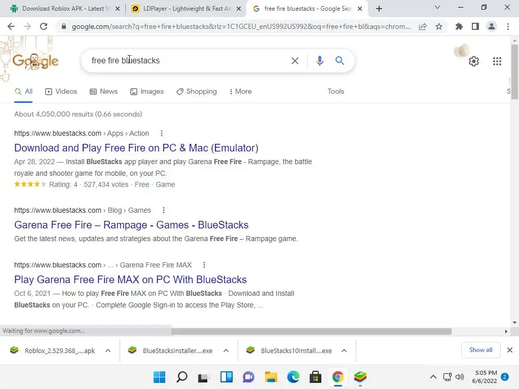
Task: Select the News results tab
Action: (103, 92)
